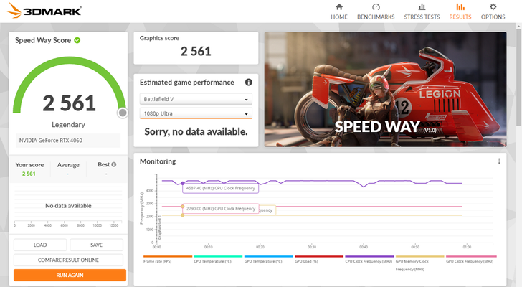This screenshot has height=287, width=522.
Task: Click the gauge end marker knob
Action: (x=123, y=113)
